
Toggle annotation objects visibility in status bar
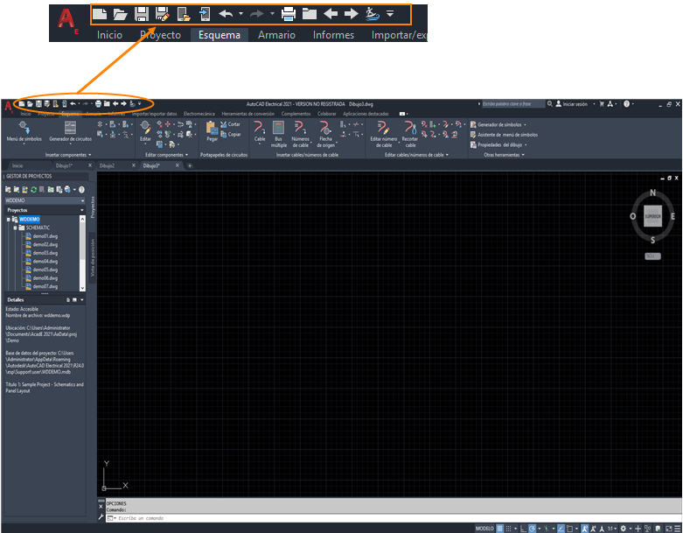point(584,529)
